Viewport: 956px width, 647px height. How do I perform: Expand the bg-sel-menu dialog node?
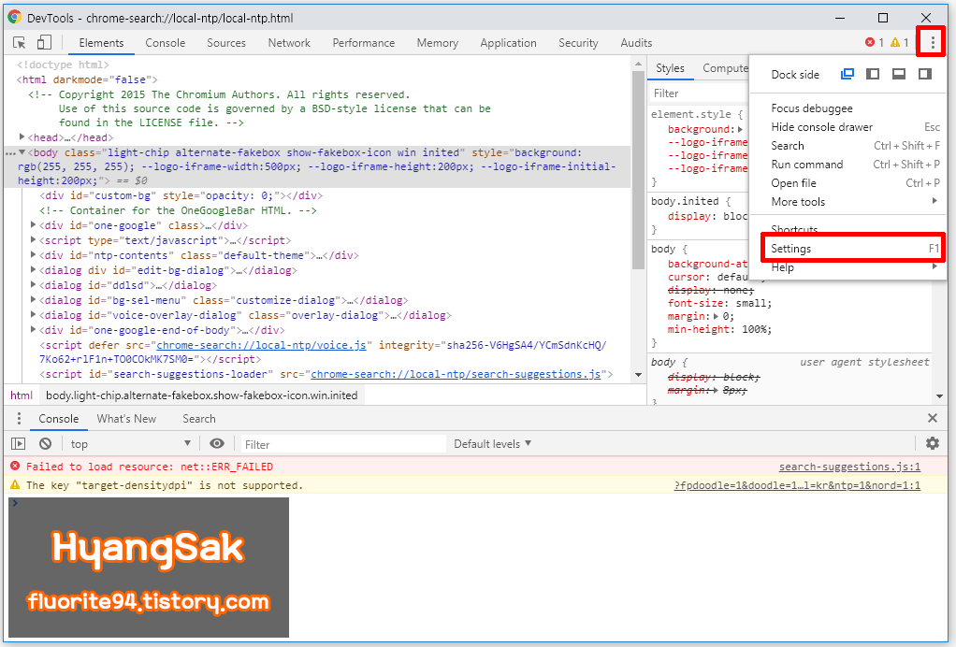click(x=34, y=300)
